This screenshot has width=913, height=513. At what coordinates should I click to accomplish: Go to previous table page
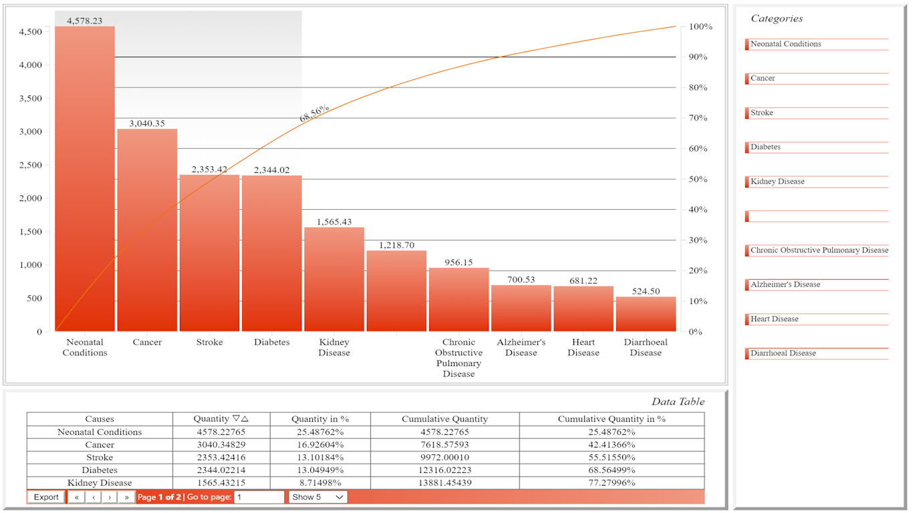click(x=93, y=497)
